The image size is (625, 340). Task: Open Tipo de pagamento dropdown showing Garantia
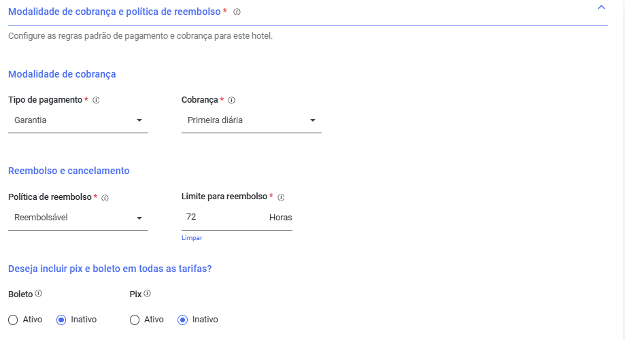(x=78, y=120)
